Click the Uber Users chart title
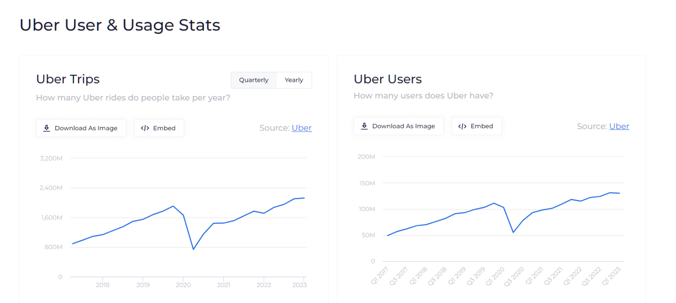The image size is (676, 303). tap(388, 79)
